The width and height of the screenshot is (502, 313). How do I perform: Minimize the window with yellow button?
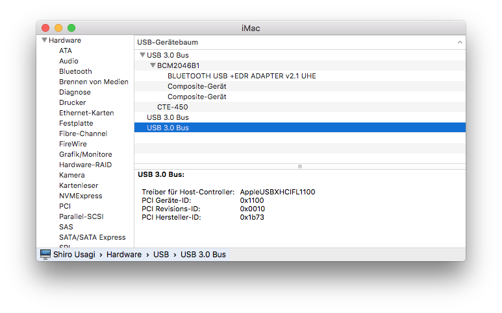[x=58, y=28]
